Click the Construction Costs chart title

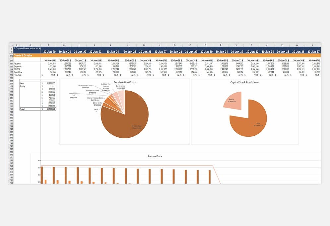(x=125, y=82)
